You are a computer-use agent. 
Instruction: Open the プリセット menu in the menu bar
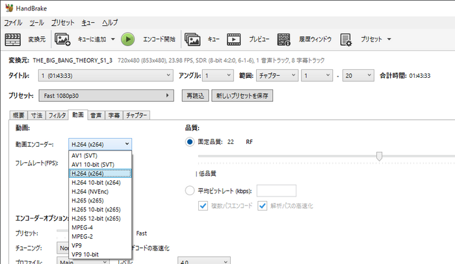(x=62, y=23)
